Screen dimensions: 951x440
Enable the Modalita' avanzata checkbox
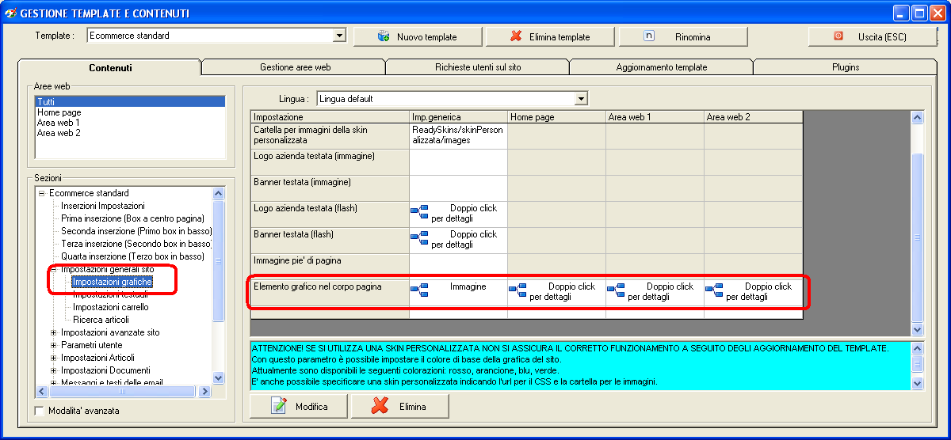tap(40, 411)
